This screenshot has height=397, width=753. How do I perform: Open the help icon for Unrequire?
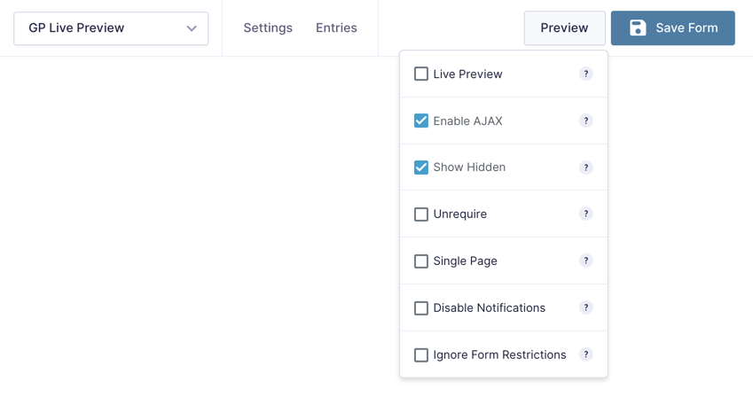(x=585, y=214)
